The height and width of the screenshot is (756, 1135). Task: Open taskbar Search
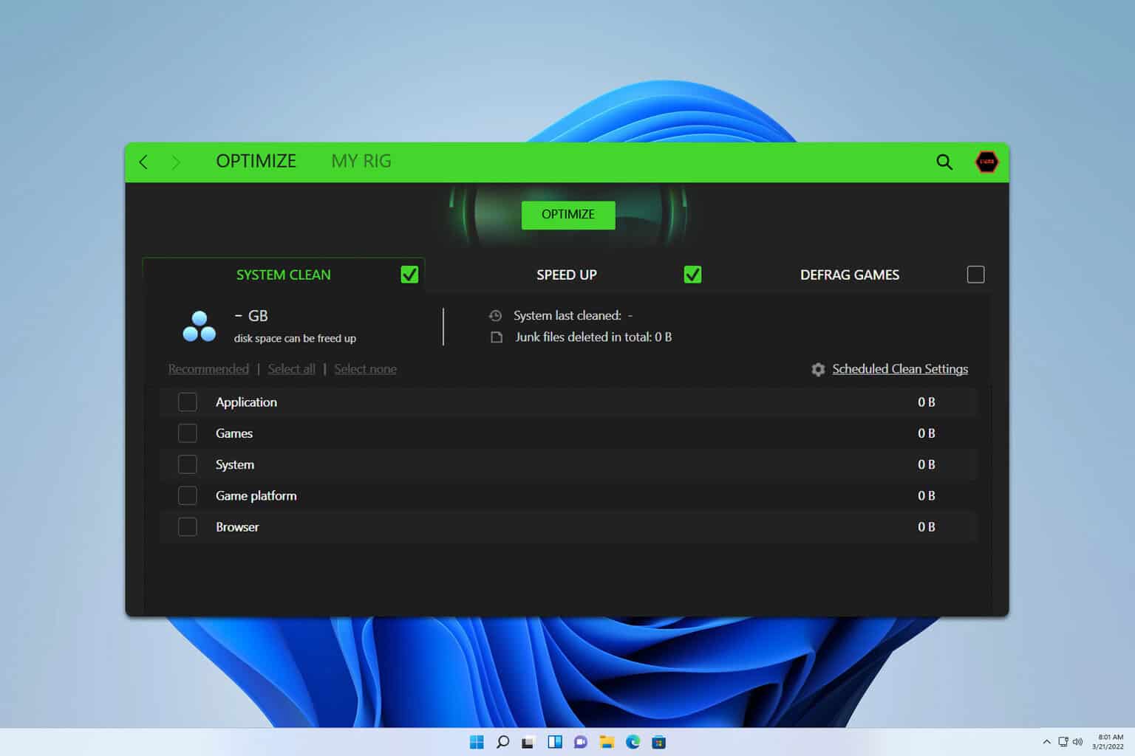tap(502, 742)
